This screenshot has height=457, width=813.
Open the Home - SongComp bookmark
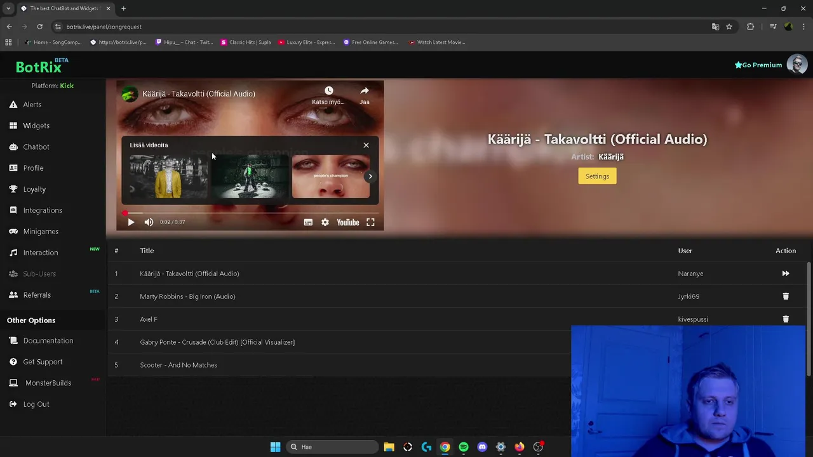pos(53,43)
